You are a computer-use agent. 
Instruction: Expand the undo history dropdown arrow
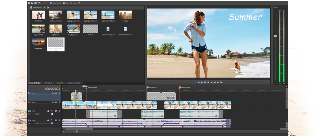42,3
